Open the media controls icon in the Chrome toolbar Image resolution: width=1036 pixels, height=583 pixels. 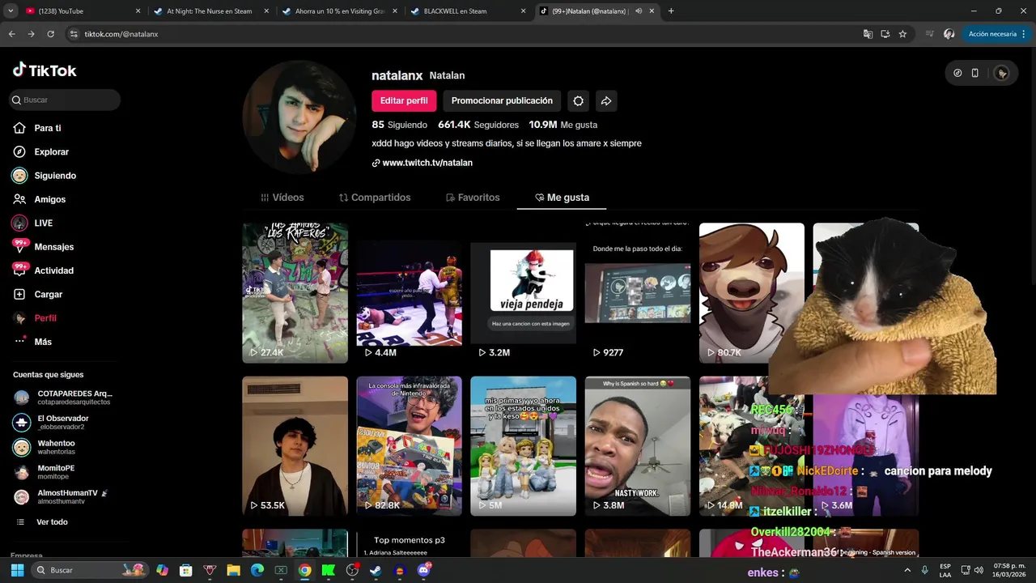pyautogui.click(x=929, y=34)
